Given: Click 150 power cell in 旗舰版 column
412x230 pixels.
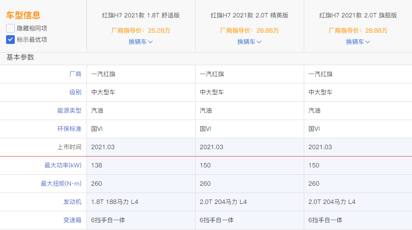Looking at the screenshot, I should coord(314,165).
